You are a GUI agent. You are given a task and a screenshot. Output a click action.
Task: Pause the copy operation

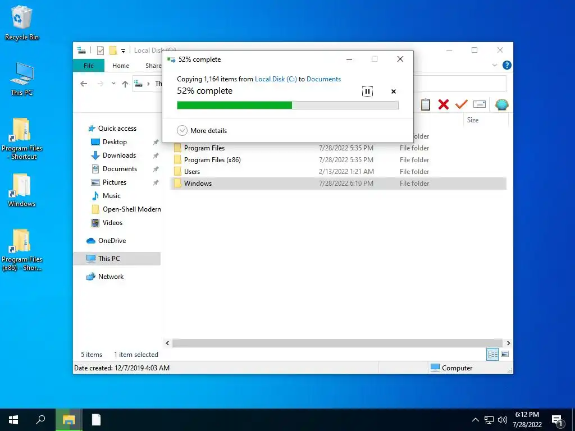367,91
